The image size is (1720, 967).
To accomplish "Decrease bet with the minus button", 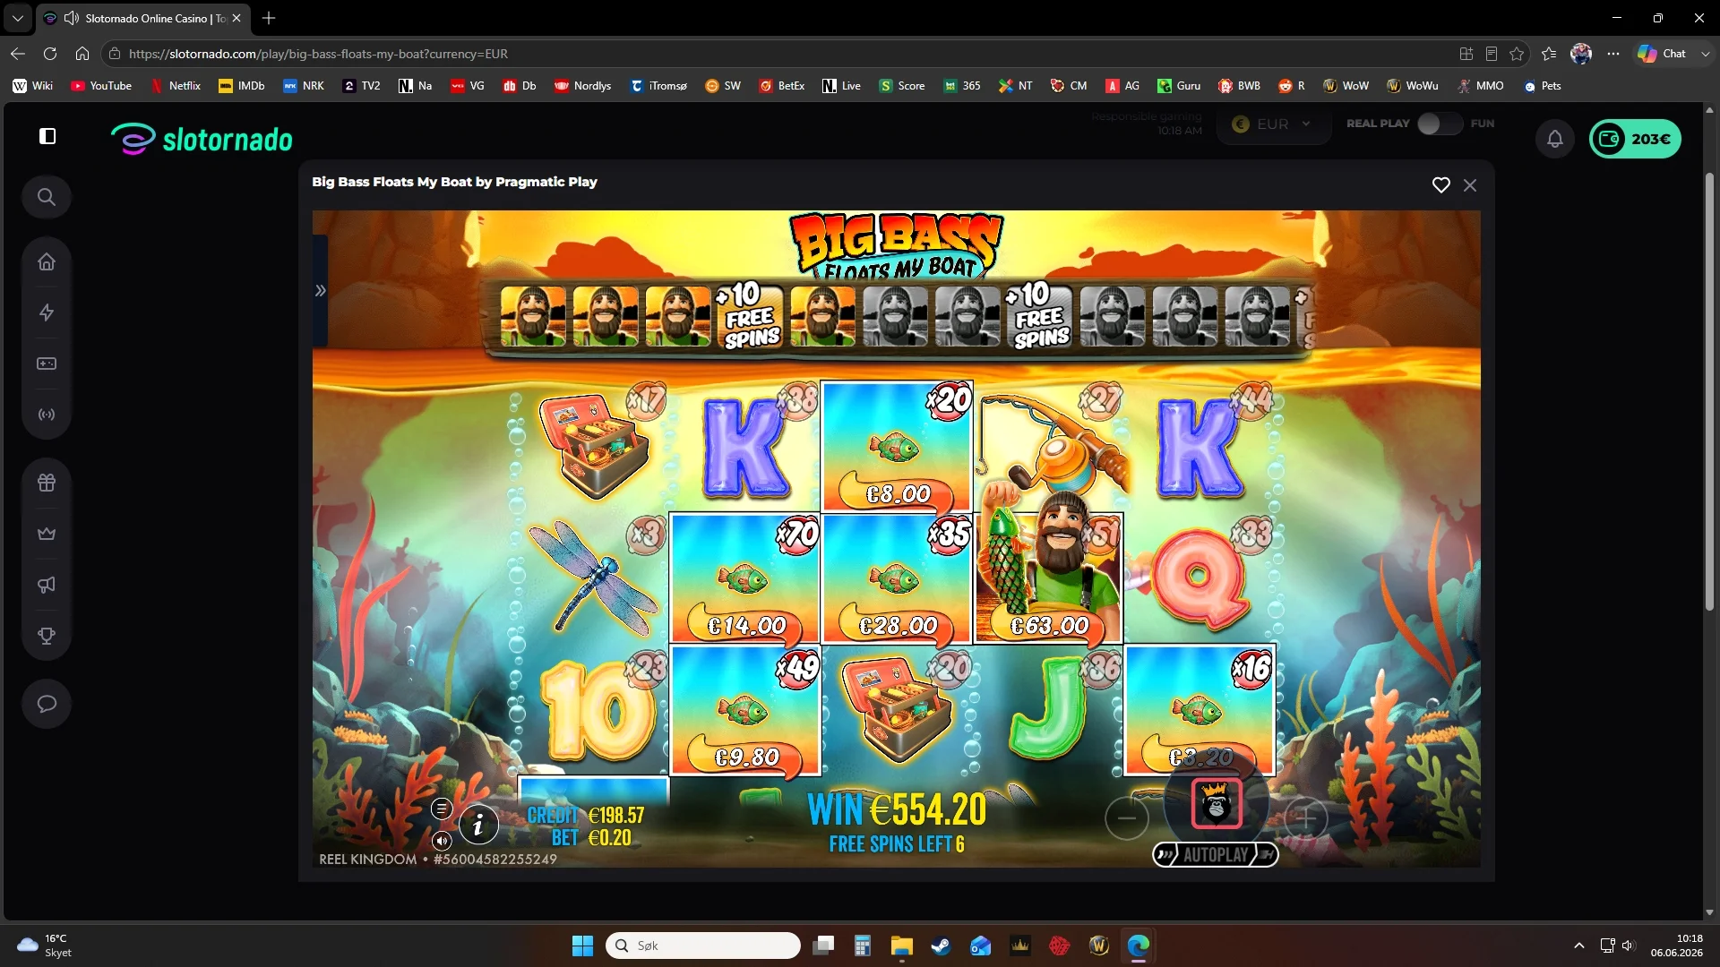I will pos(1126,817).
